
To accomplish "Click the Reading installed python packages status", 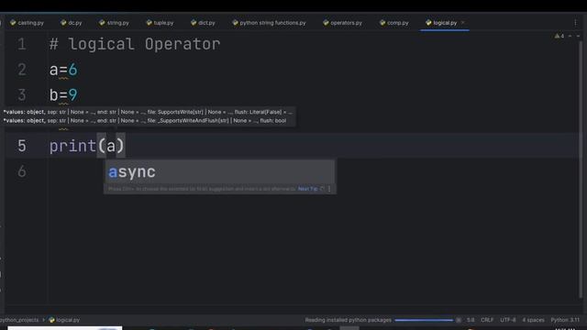I will 348,320.
